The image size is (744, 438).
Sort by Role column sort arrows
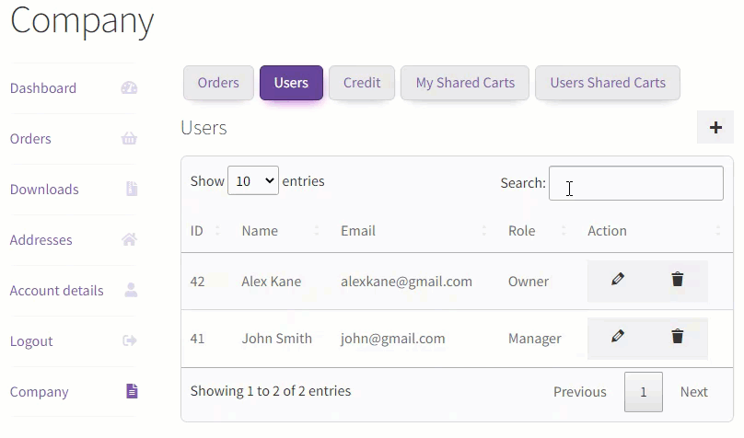[x=564, y=231]
